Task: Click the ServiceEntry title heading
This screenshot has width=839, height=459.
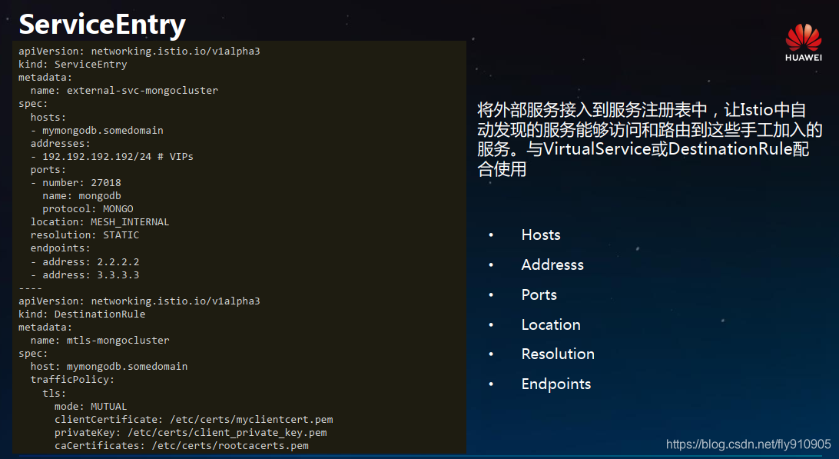Action: click(101, 24)
